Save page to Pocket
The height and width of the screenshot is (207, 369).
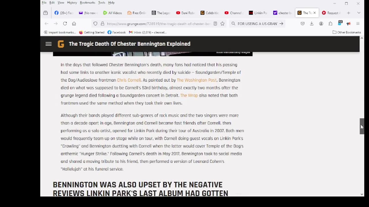pyautogui.click(x=302, y=24)
